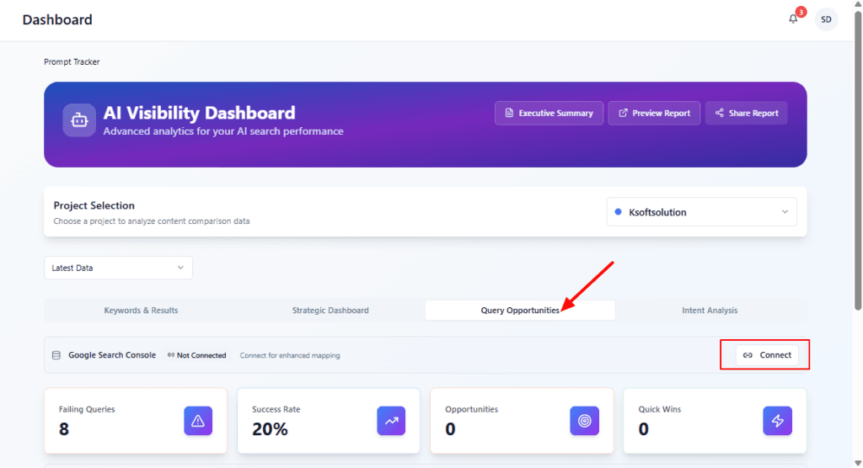
Task: Click the Preview Report button
Action: click(654, 114)
